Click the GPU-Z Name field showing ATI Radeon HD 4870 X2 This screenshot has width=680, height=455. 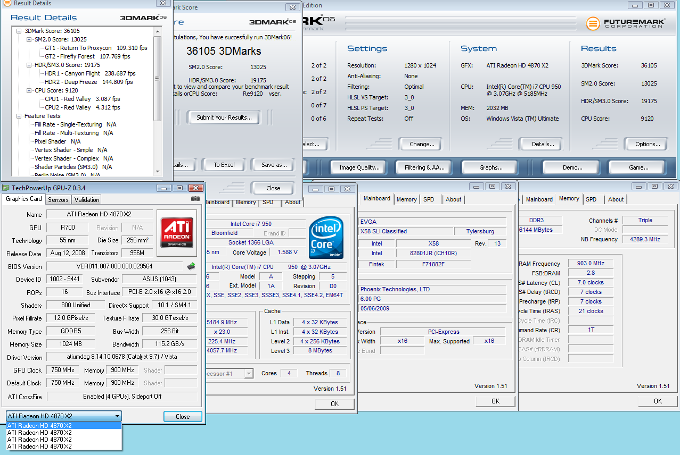pos(99,214)
